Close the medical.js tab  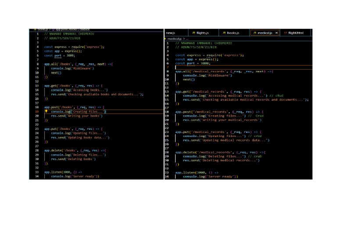276,33
